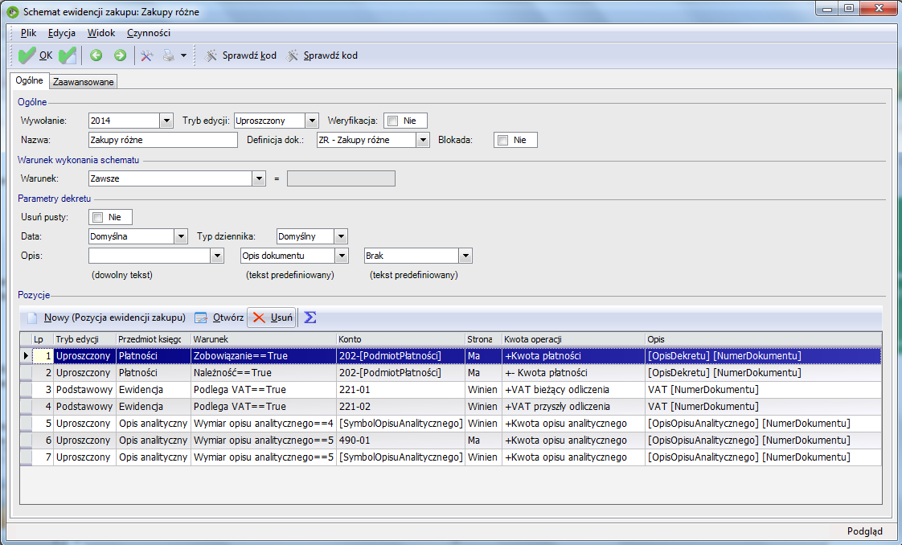Click the Nowy pozycja new document icon

coord(32,318)
